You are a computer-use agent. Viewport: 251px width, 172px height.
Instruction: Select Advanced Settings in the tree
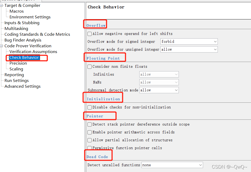tap(22, 86)
